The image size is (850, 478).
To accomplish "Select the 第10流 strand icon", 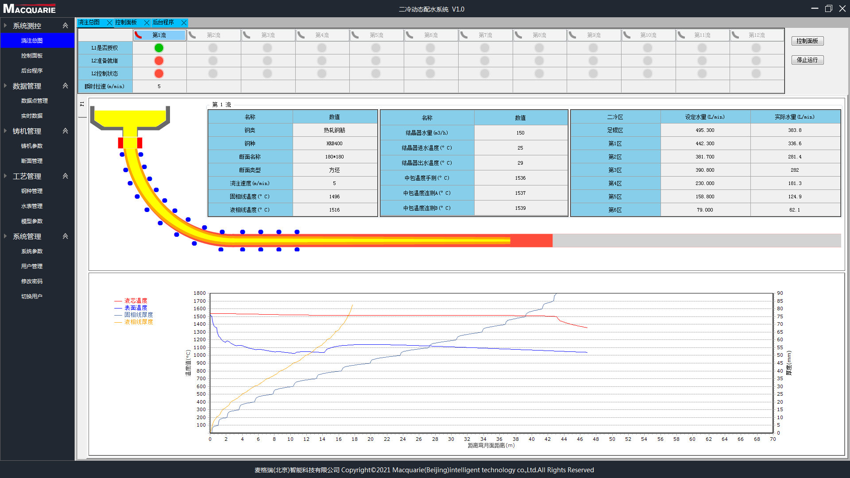I will click(627, 35).
